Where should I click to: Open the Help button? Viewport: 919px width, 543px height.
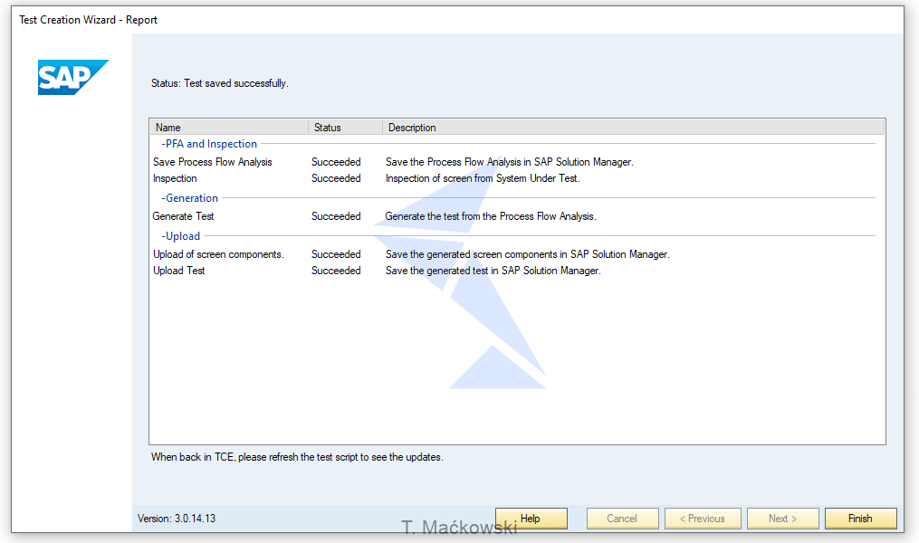tap(531, 519)
